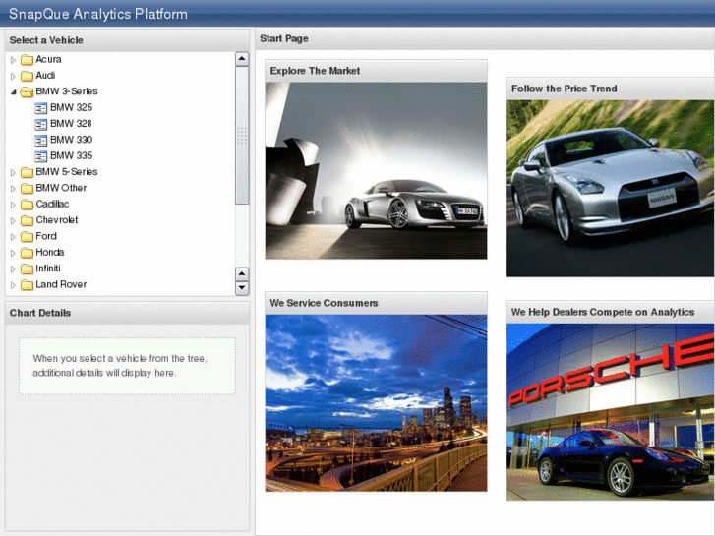Viewport: 715px width, 536px height.
Task: Expand the Chevrolet tree node
Action: coord(13,220)
